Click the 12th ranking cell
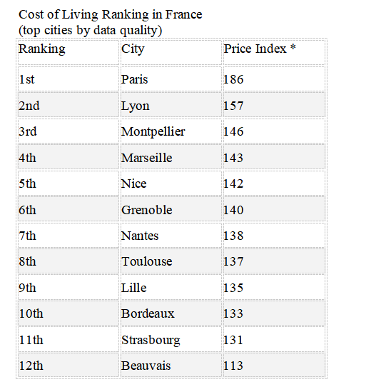386x387 pixels. click(x=68, y=366)
